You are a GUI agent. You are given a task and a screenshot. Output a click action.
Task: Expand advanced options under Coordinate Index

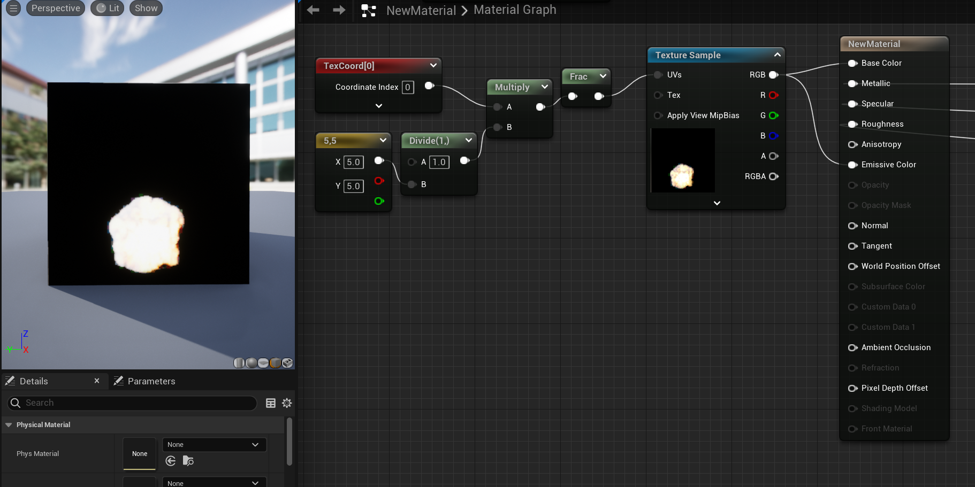coord(379,106)
